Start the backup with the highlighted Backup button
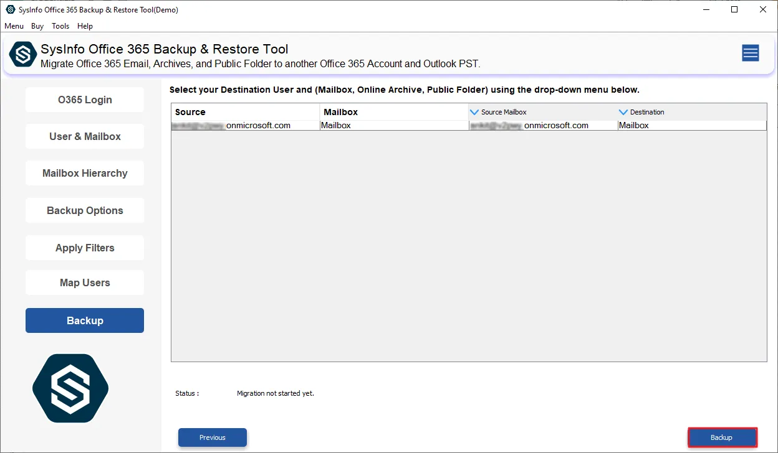Screen dimensions: 778x453 [x=722, y=437]
